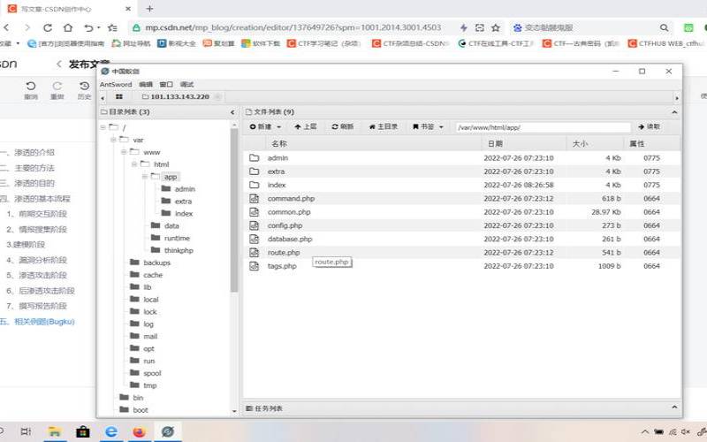This screenshot has width=707, height=442.
Task: Select the backups folder in directory tree
Action: coord(156,263)
